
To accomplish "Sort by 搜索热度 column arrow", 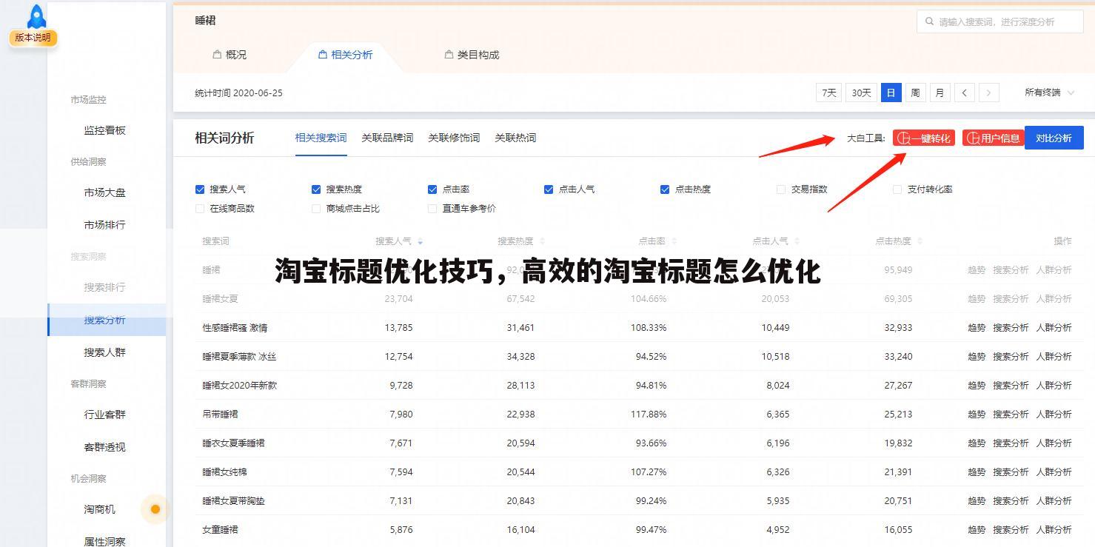I will [x=543, y=241].
